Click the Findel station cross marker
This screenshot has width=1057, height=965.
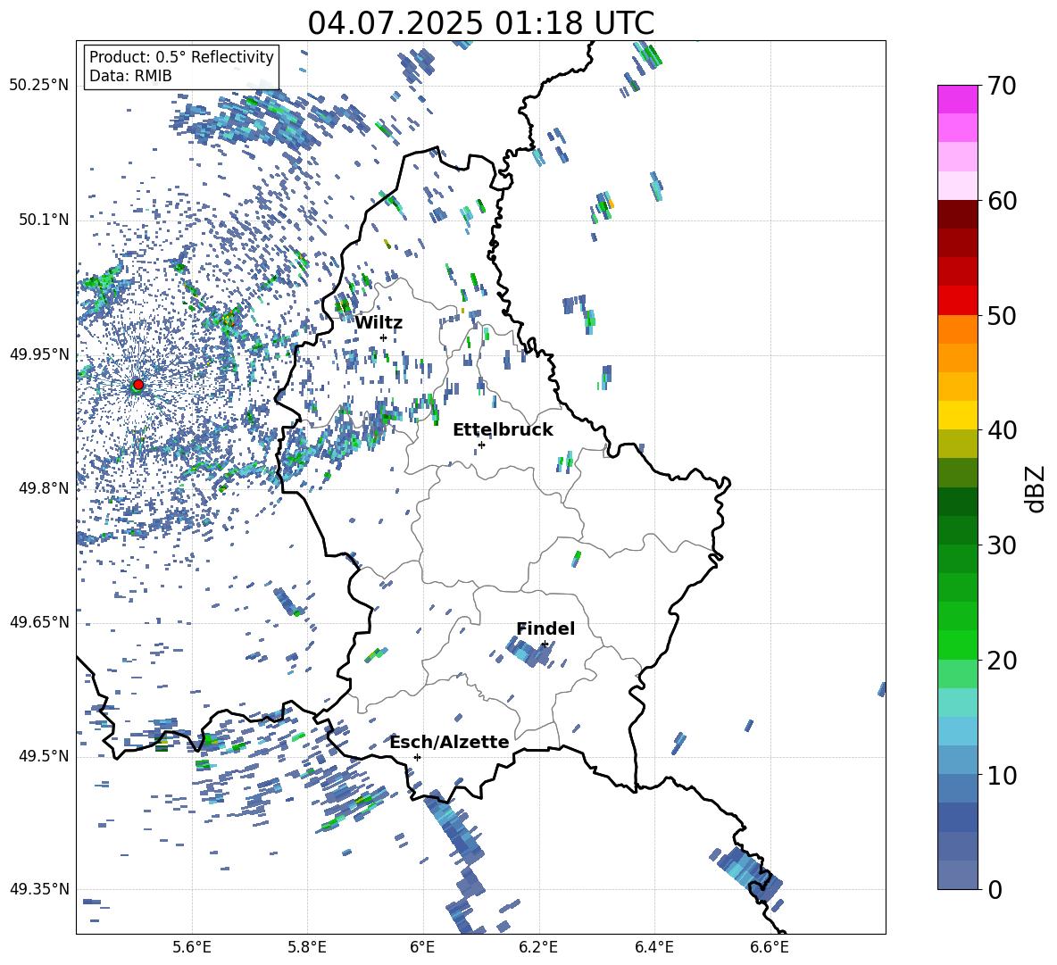click(x=545, y=645)
